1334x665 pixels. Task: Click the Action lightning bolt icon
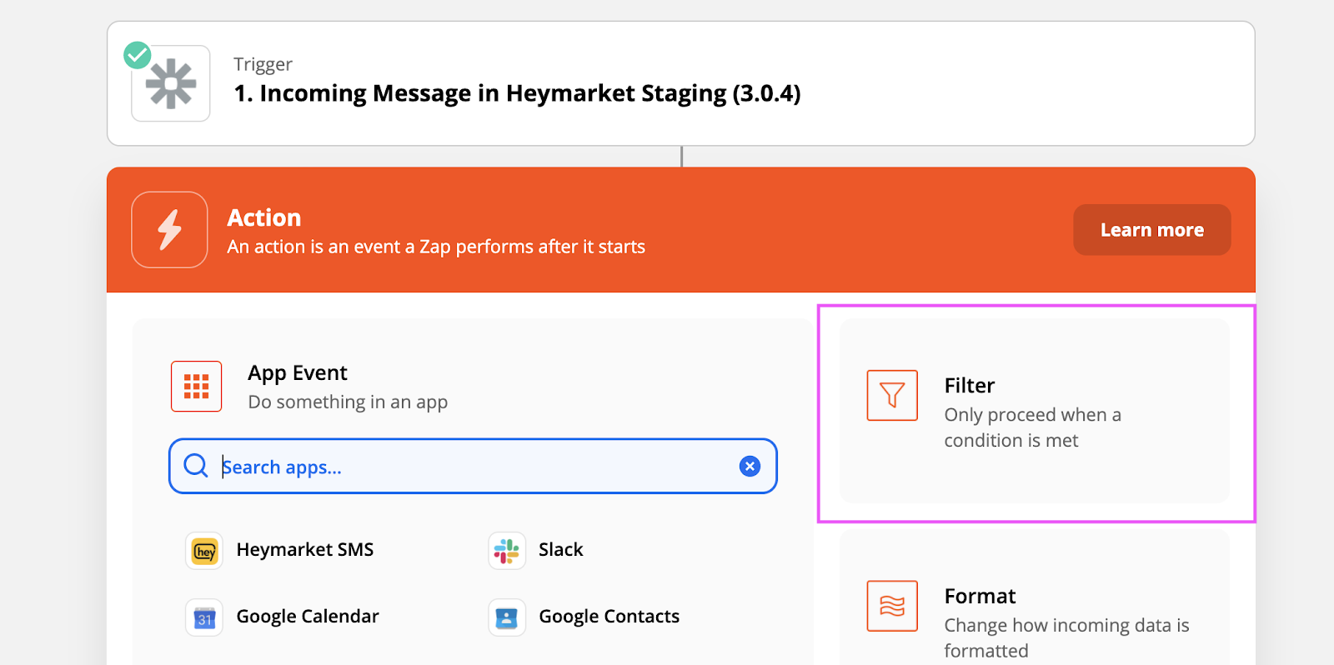pos(169,230)
